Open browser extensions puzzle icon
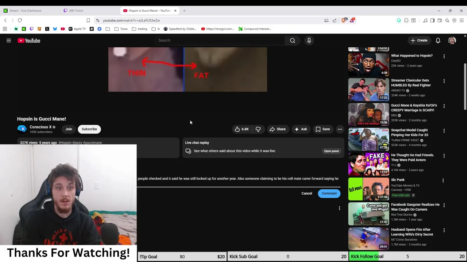467x262 pixels. pos(406,20)
